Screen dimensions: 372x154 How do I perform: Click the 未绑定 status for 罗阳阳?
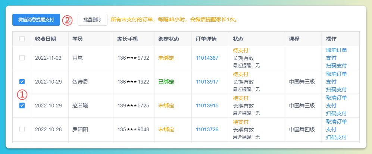click(166, 129)
